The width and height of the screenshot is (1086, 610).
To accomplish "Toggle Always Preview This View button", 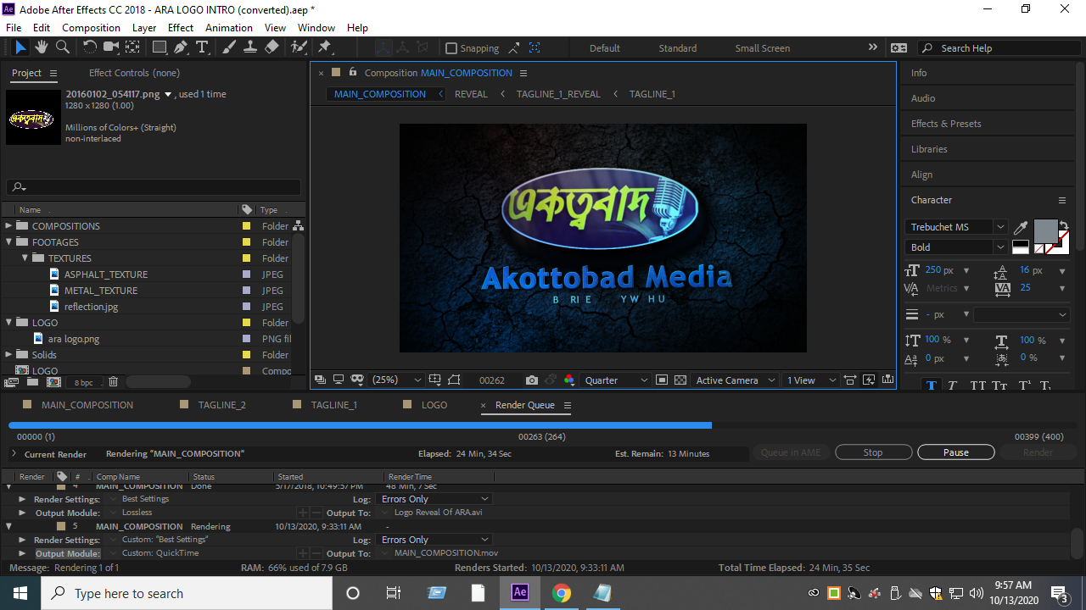I will (320, 380).
